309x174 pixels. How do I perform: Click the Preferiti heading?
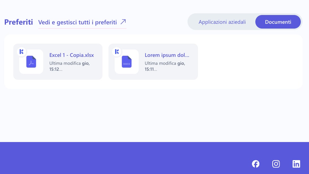[19, 22]
